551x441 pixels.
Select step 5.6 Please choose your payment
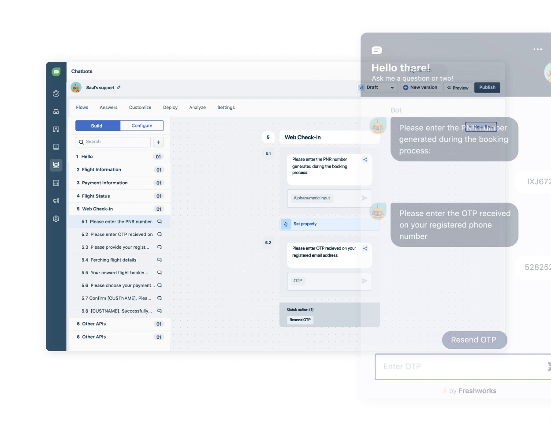(x=119, y=286)
